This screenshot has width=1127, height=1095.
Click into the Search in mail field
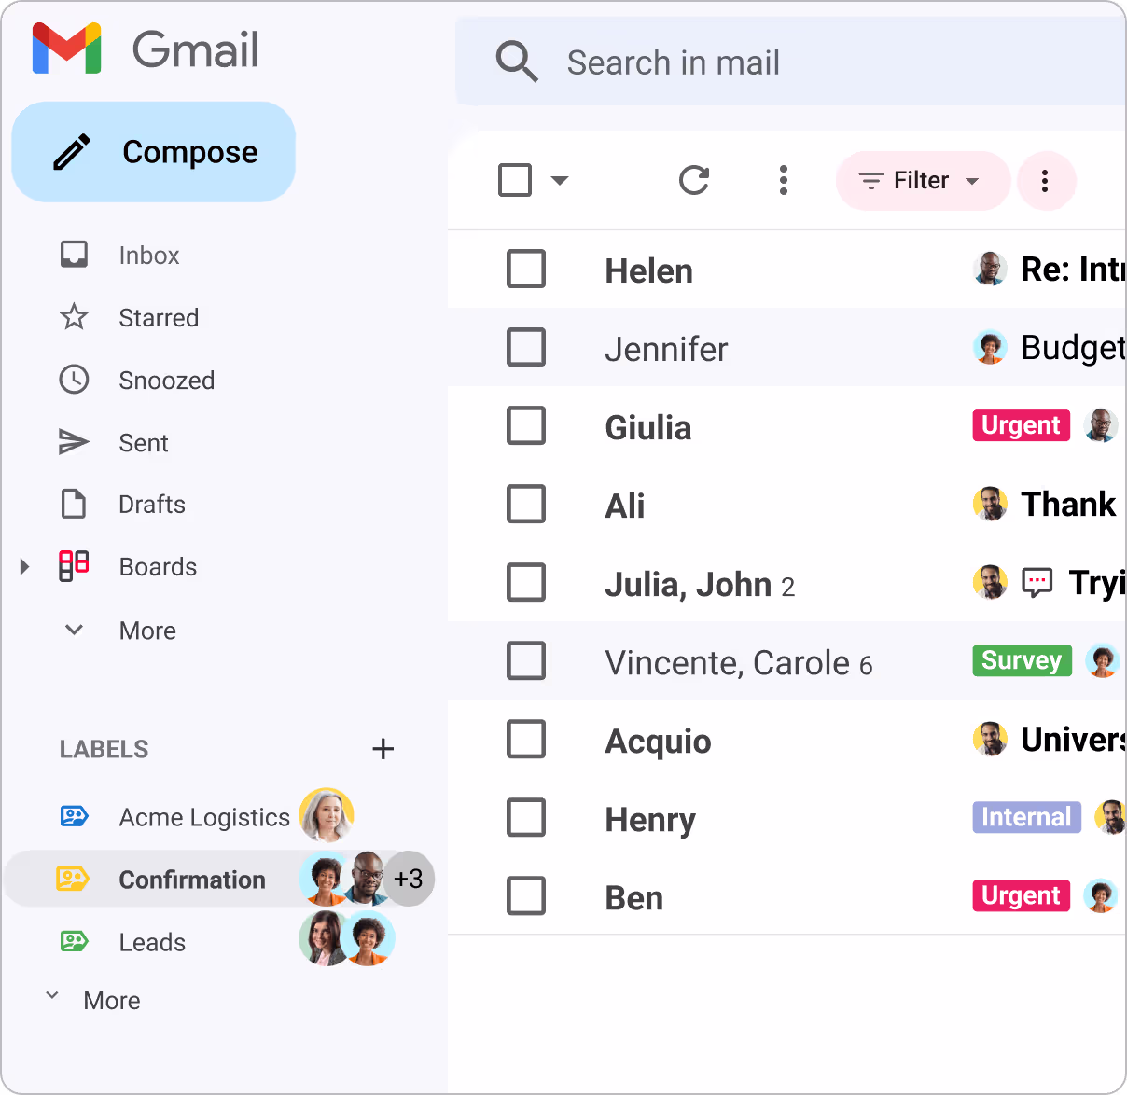(791, 62)
